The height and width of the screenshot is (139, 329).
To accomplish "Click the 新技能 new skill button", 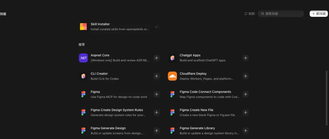I will coord(319,14).
